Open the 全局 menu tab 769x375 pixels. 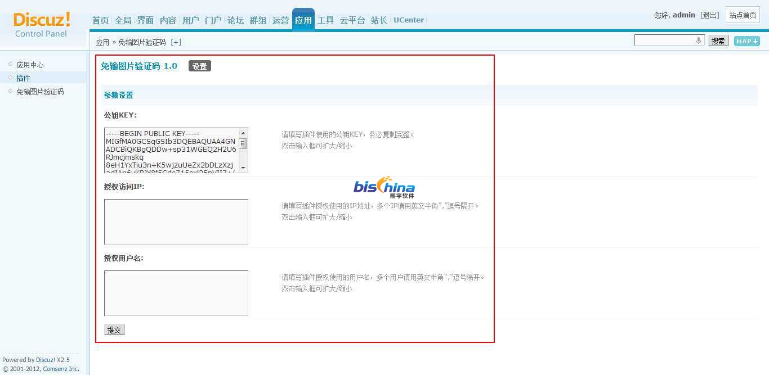pos(123,20)
